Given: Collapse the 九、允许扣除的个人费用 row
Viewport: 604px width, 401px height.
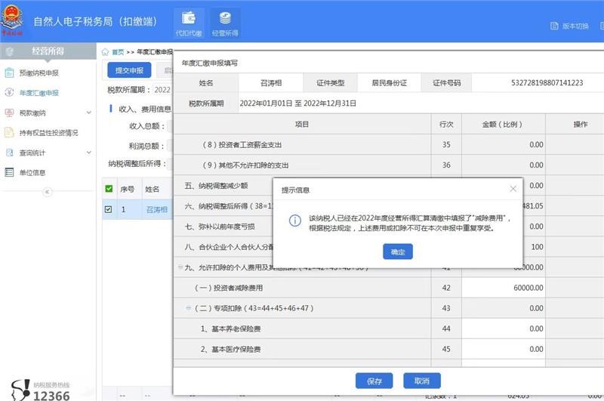Looking at the screenshot, I should pyautogui.click(x=180, y=267).
